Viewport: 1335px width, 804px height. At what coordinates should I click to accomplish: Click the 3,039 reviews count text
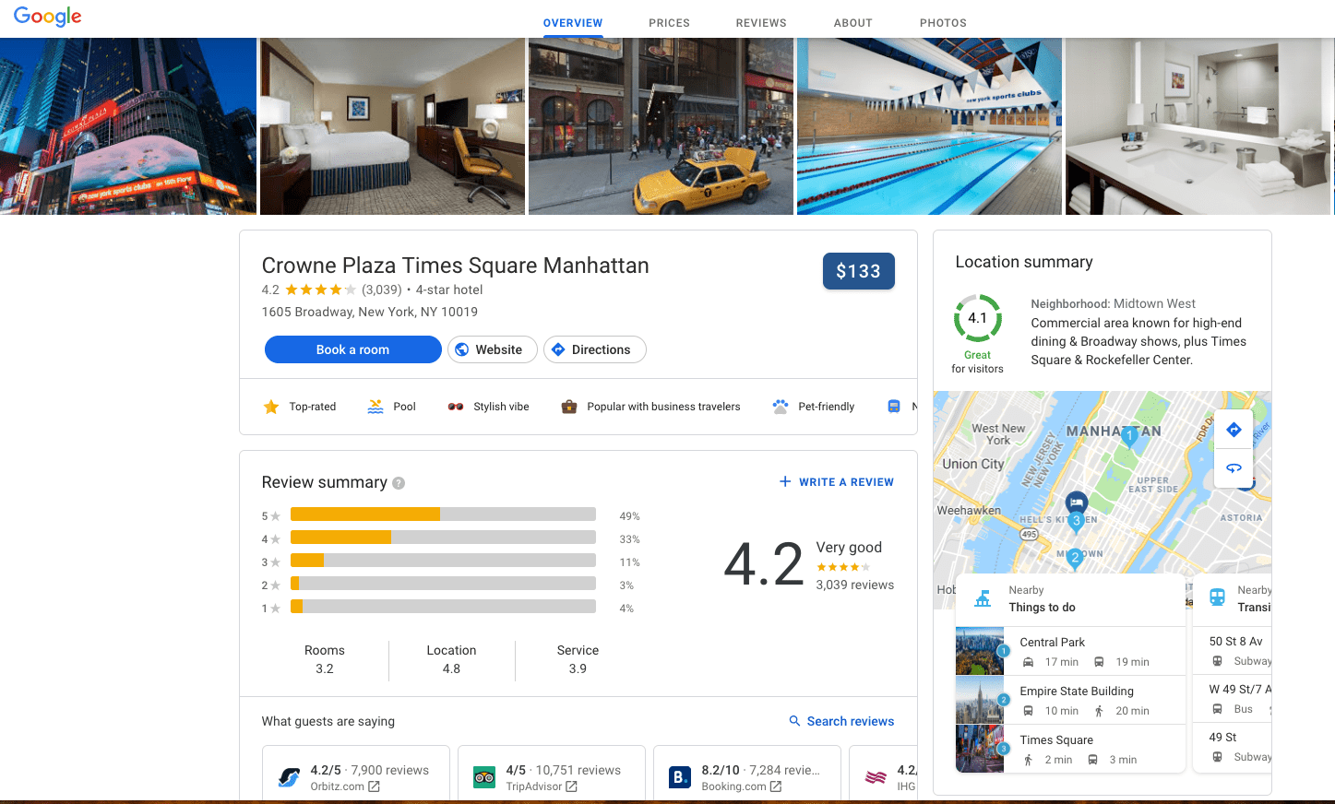pos(854,585)
